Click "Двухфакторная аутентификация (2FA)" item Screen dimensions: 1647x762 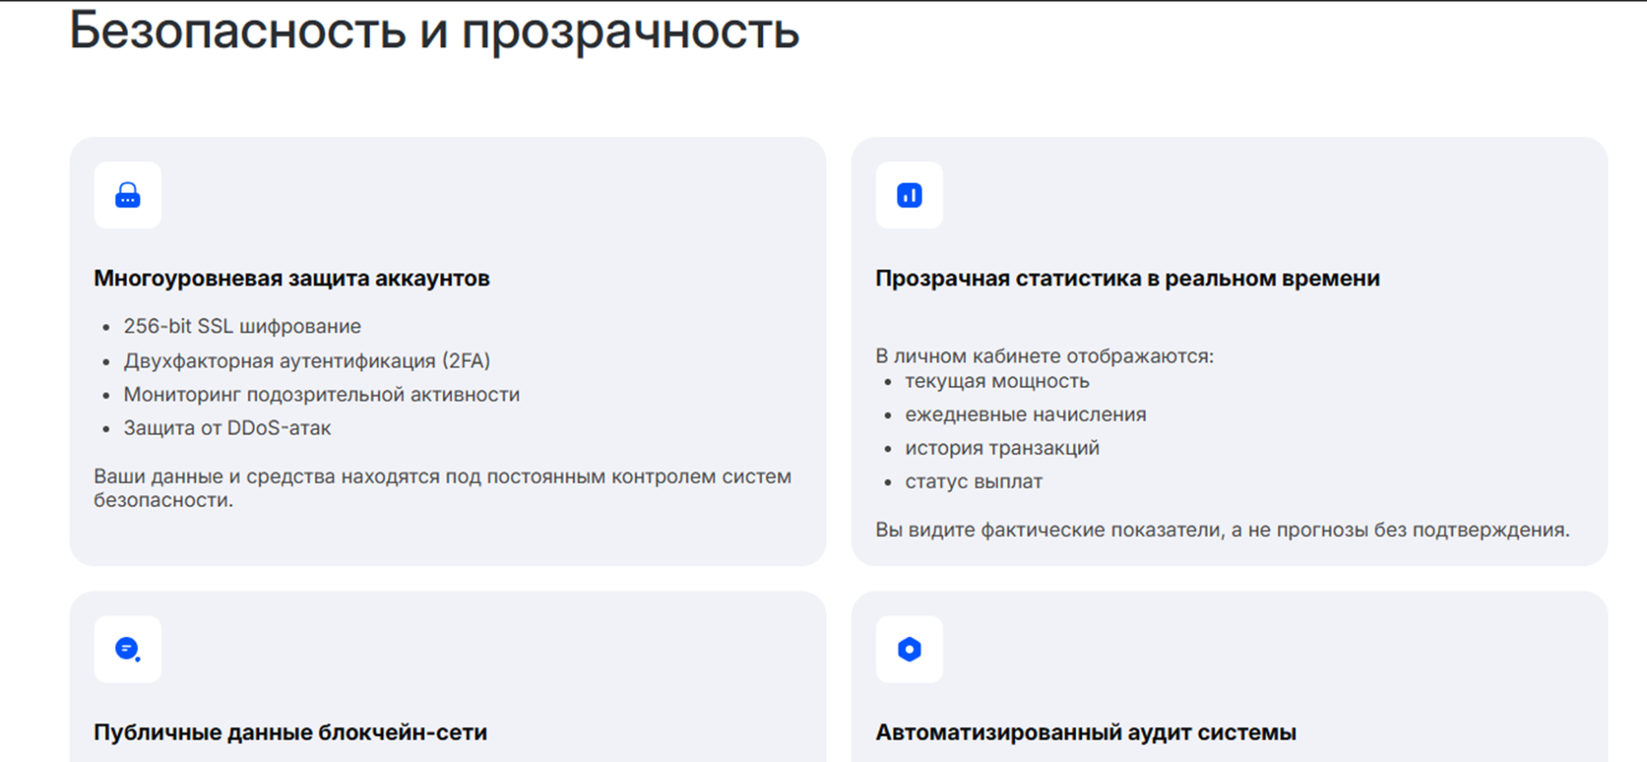click(306, 361)
